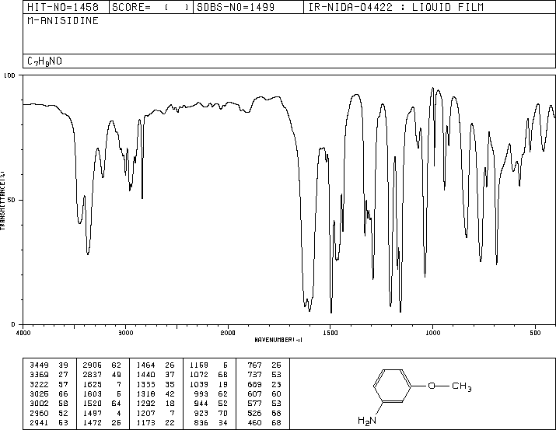Screen dimensions: 556x430
Task: Click the 1207 peak entry
Action: coord(156,414)
